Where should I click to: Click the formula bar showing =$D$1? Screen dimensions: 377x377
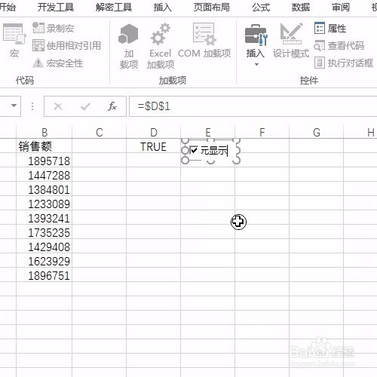253,106
